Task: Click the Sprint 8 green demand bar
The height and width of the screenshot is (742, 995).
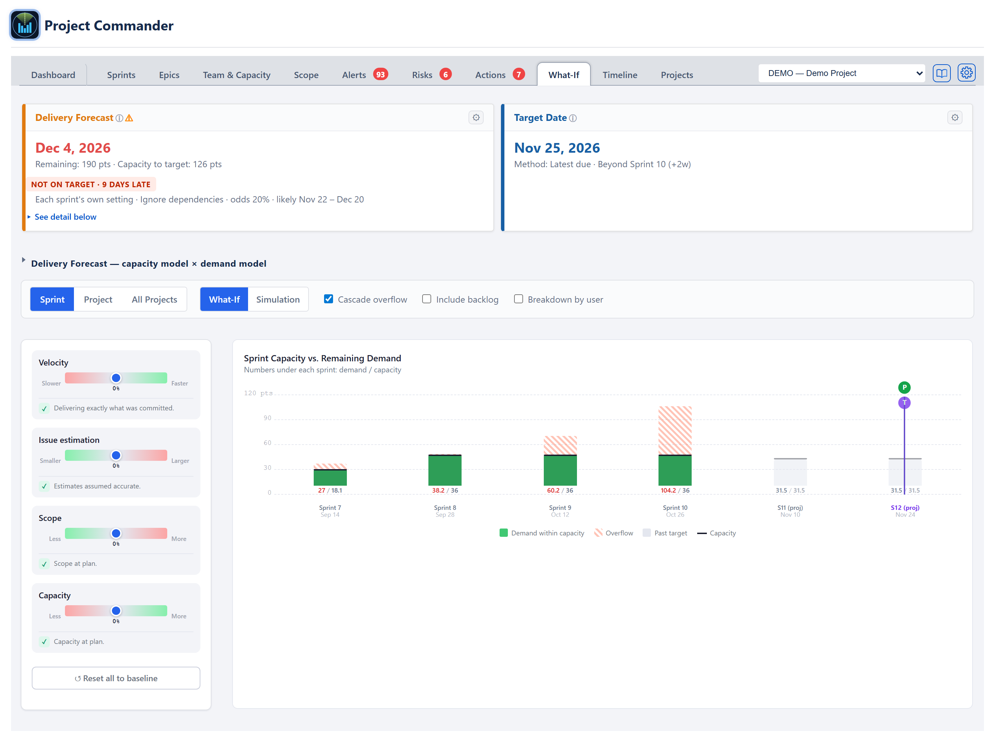Action: point(445,471)
